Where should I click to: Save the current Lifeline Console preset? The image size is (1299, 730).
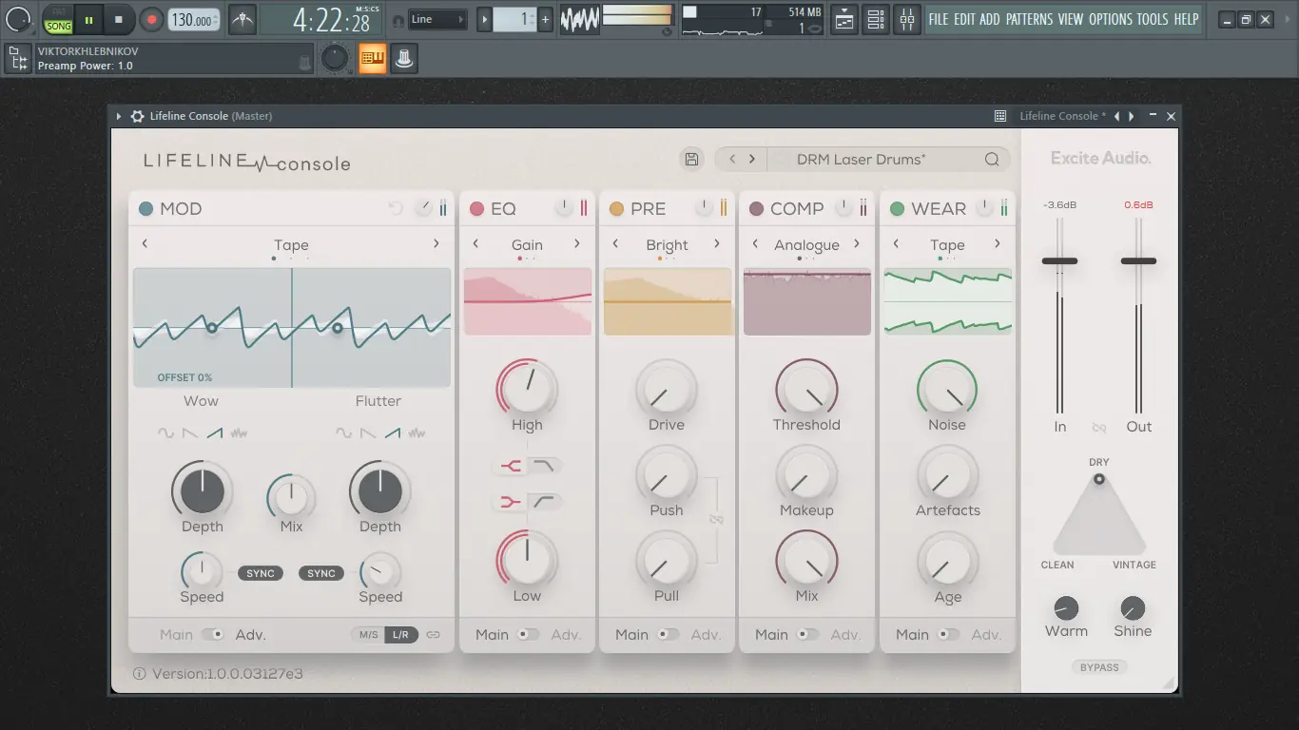click(x=691, y=159)
